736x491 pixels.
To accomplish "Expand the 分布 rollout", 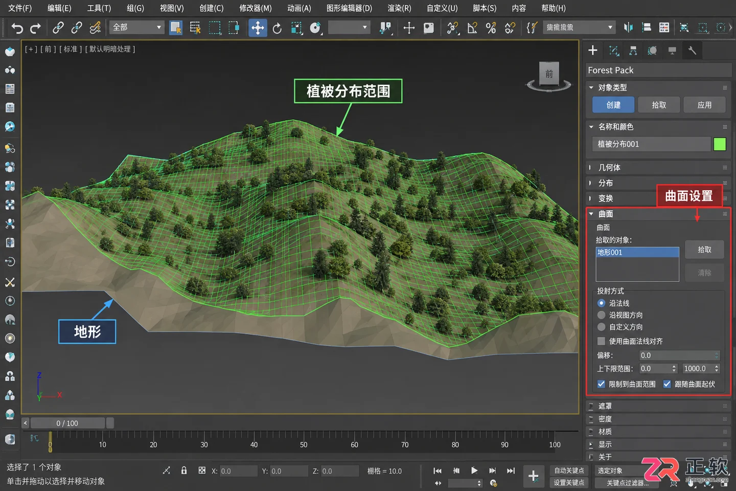I will coord(658,183).
